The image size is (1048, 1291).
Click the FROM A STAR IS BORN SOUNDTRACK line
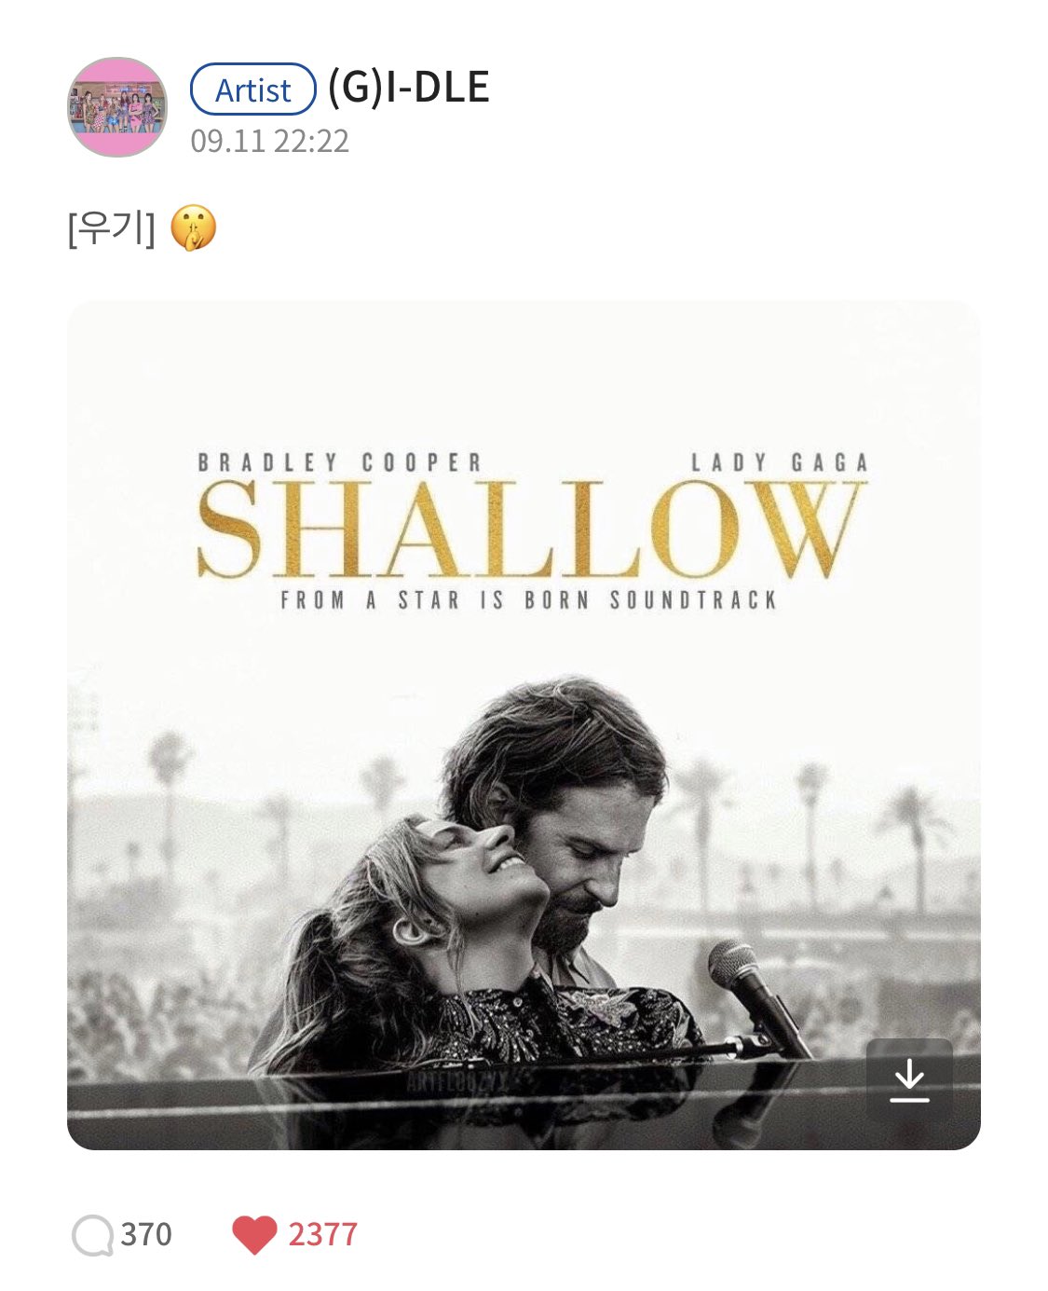click(x=529, y=599)
